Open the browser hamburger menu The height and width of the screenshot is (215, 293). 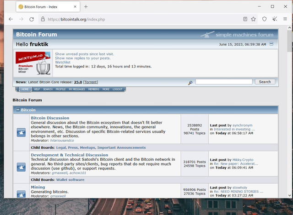tap(285, 19)
